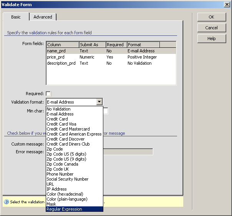The width and height of the screenshot is (232, 216).
Task: Select the Basic tab
Action: (x=16, y=17)
